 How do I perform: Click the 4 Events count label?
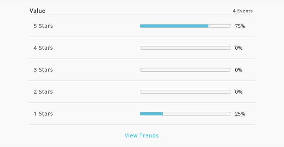click(243, 11)
